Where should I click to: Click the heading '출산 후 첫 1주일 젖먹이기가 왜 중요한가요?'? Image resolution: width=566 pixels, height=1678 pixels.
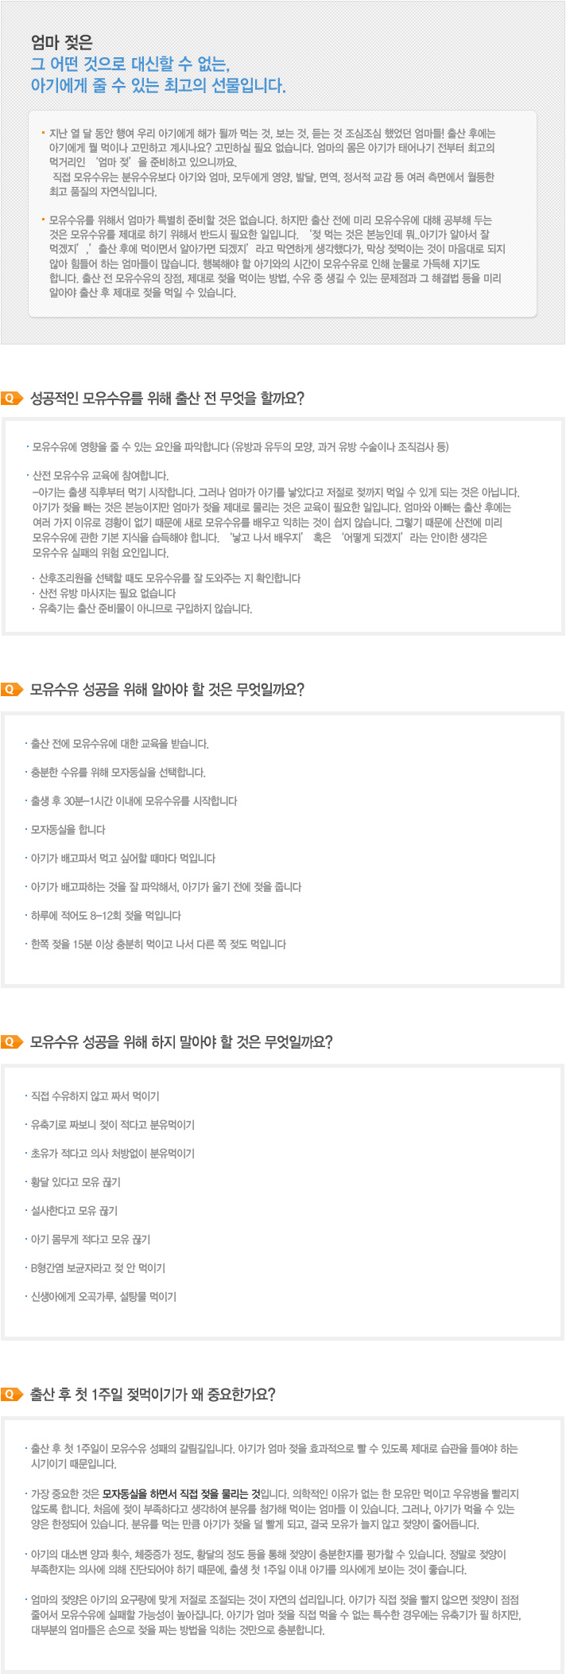[153, 1395]
